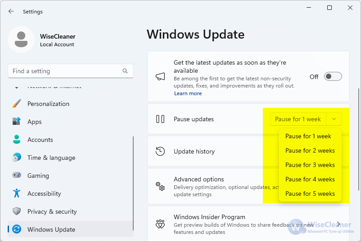
Task: Click the Personalization paintbrush icon
Action: (17, 104)
